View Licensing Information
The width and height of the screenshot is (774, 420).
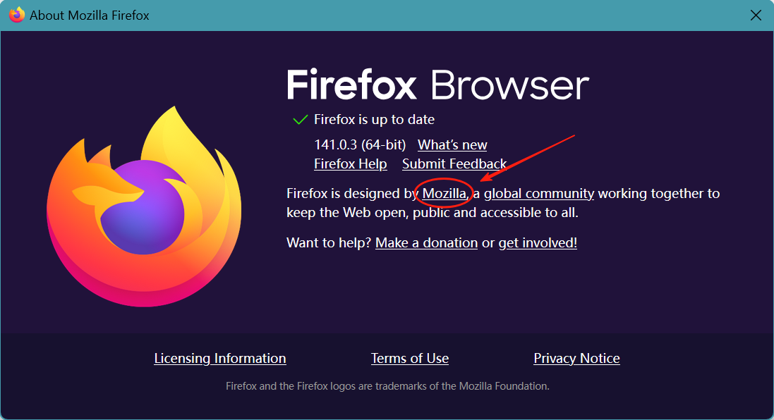[x=220, y=359]
